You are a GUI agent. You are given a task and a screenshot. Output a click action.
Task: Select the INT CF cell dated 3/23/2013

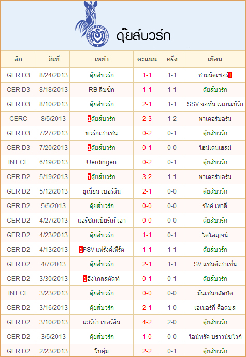click(18, 293)
